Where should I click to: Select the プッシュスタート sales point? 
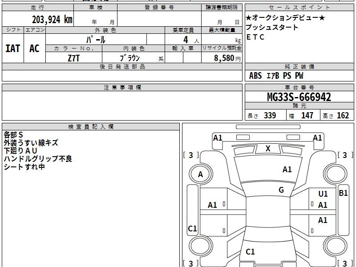coord(272,27)
